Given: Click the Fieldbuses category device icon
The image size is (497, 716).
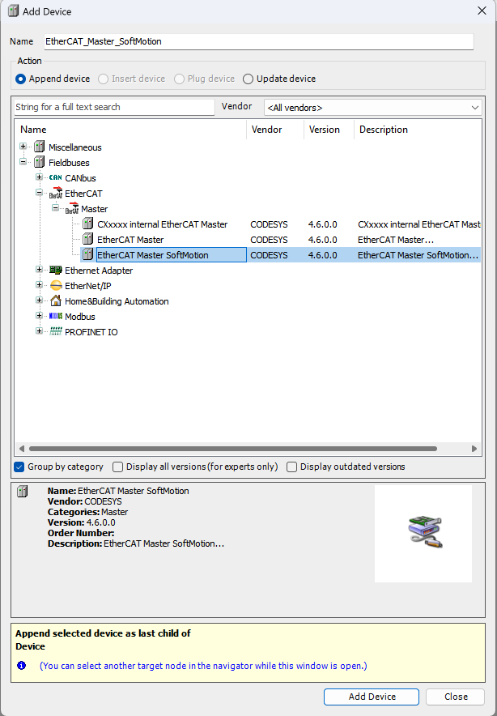Looking at the screenshot, I should pos(39,163).
